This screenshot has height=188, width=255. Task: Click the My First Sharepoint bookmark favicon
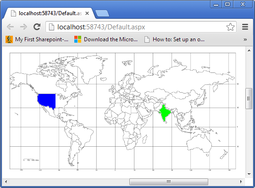(9, 39)
